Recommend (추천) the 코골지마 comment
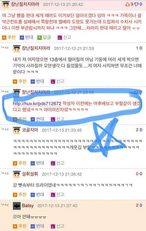This screenshot has width=146, height=231. coord(19,163)
